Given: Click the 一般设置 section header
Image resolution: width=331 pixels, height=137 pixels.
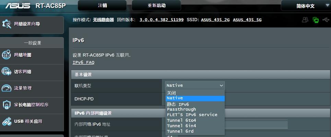Looking at the screenshot, I should pyautogui.click(x=32, y=43).
